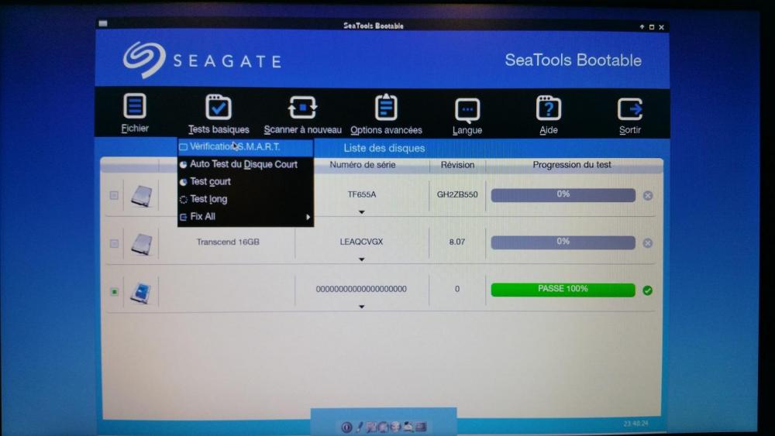The width and height of the screenshot is (775, 436).
Task: Choose Fix All menu entry
Action: coord(245,216)
